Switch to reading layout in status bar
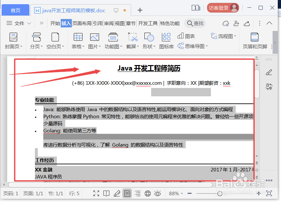The image size is (281, 202). (x=106, y=193)
